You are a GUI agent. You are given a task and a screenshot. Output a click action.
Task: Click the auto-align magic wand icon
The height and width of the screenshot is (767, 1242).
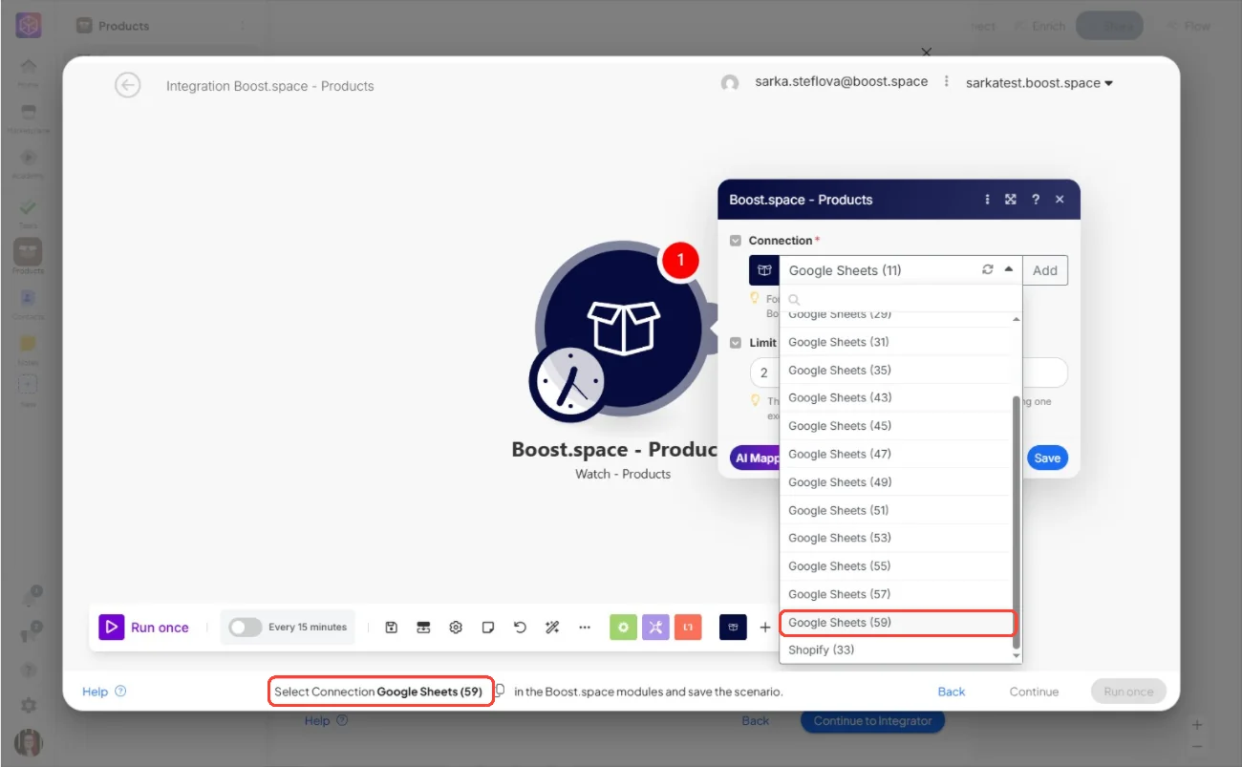552,628
